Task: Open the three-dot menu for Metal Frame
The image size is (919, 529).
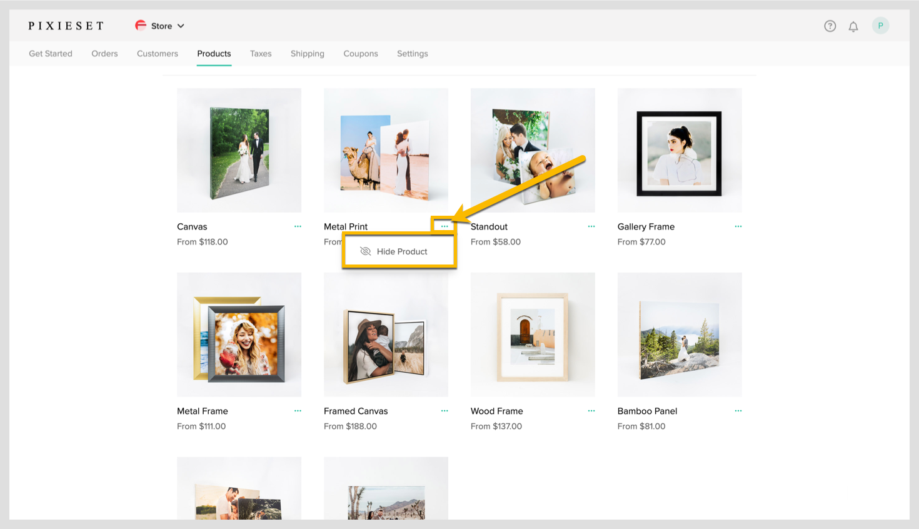Action: 298,411
